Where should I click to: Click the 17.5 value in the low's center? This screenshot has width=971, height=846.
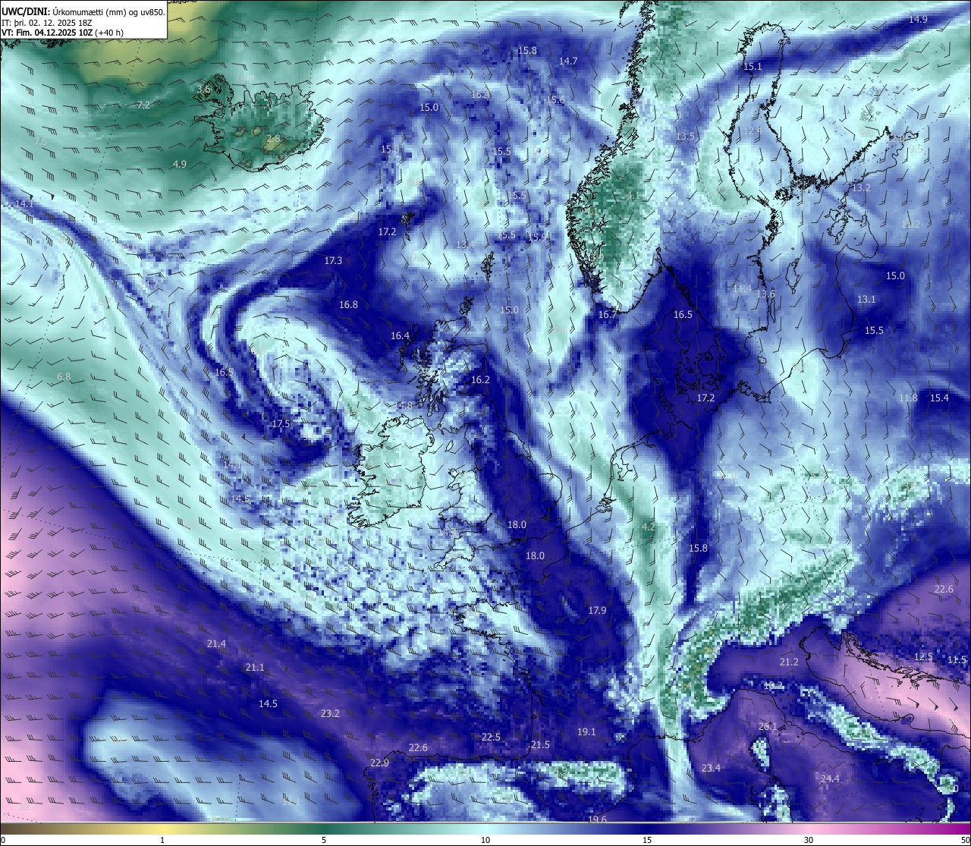281,423
